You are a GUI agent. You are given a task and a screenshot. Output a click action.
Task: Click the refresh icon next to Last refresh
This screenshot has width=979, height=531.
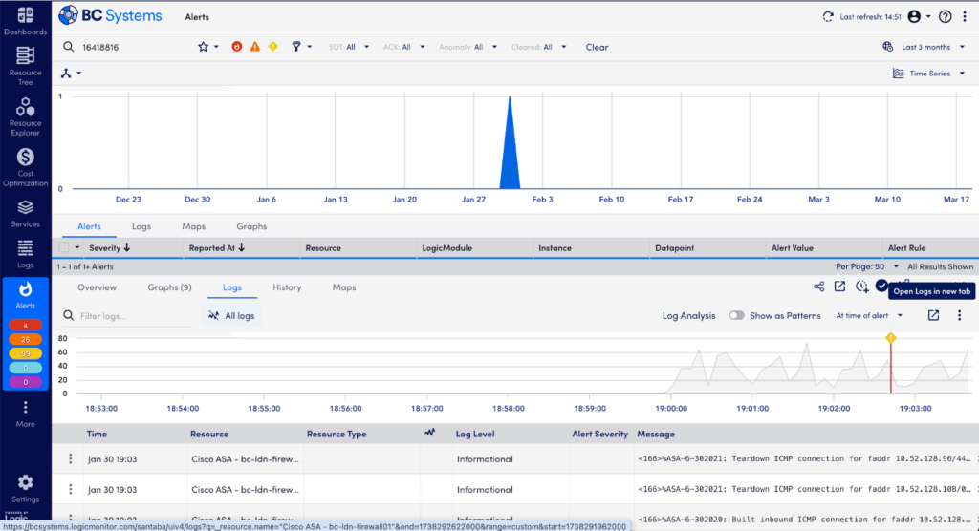coord(828,17)
